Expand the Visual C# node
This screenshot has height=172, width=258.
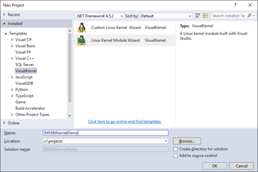[x=12, y=40]
